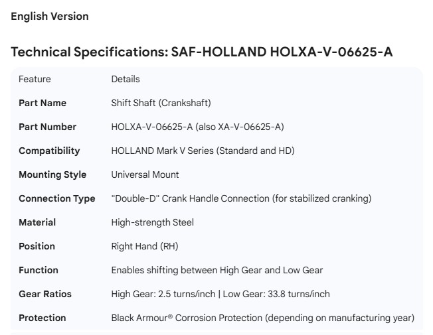The width and height of the screenshot is (433, 335).
Task: Click the Technical Specifications title heading
Action: click(x=202, y=52)
